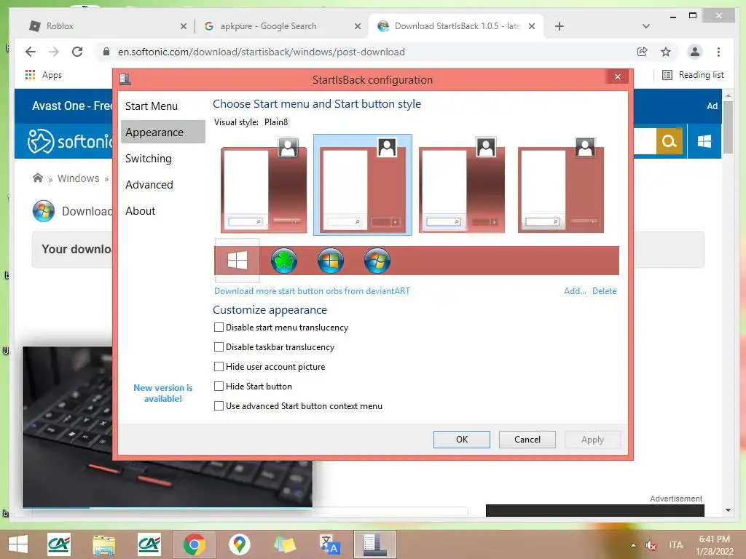Close the apkpure Google Search tab
This screenshot has width=746, height=559.
click(x=358, y=27)
